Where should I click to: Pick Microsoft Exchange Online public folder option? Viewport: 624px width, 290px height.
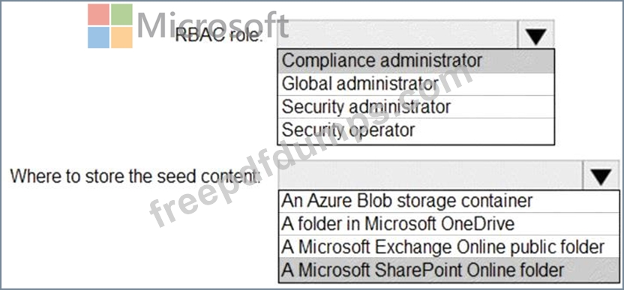449,247
